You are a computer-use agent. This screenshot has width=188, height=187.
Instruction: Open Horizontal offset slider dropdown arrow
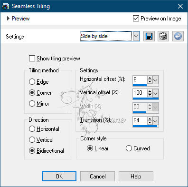pyautogui.click(x=155, y=80)
